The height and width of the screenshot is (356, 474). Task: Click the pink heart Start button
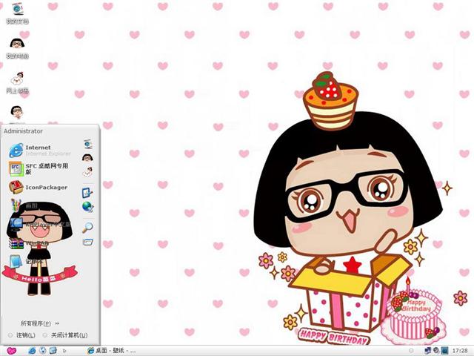[x=12, y=349]
